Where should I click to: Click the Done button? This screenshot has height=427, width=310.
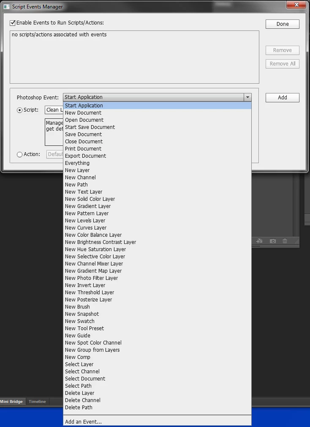click(282, 24)
